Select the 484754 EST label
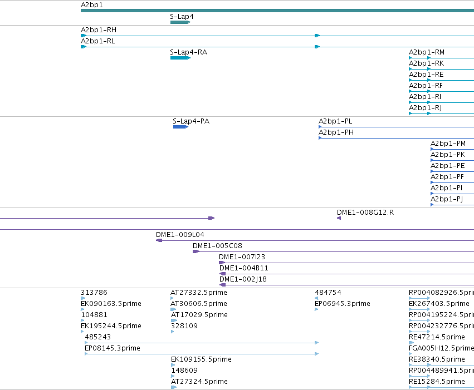Image resolution: width=474 pixels, height=390 pixels. tap(328, 293)
